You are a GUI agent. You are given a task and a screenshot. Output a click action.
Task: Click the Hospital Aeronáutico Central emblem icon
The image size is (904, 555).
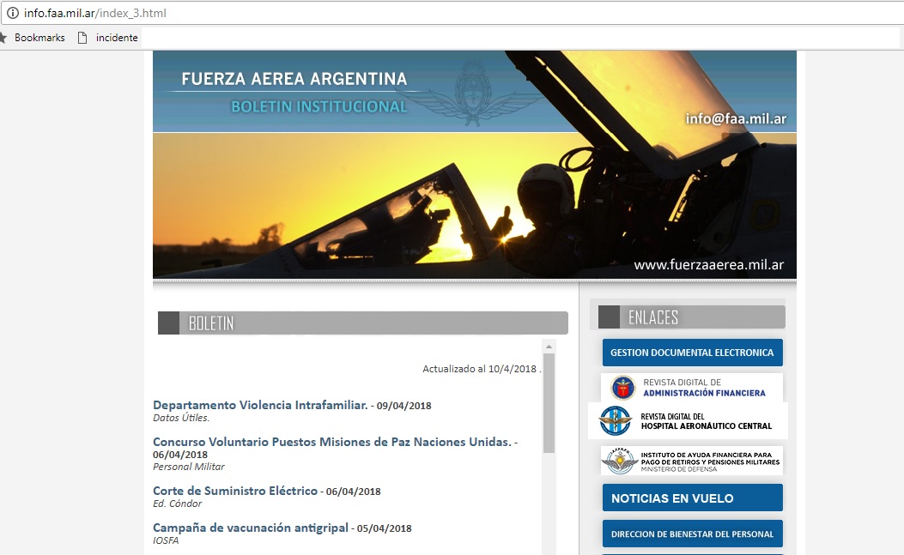tap(616, 420)
